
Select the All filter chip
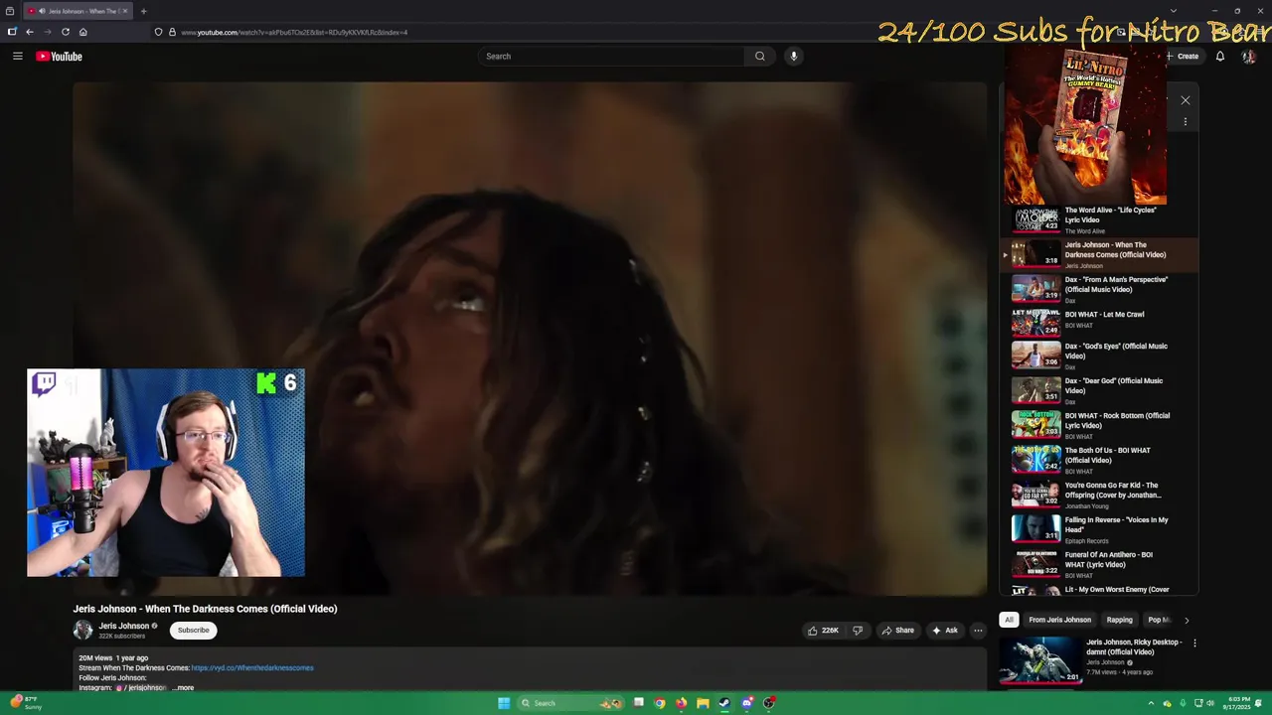click(1009, 620)
